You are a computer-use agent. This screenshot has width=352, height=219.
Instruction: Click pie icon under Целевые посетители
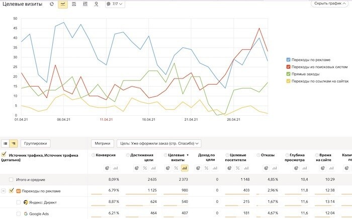coord(229,168)
